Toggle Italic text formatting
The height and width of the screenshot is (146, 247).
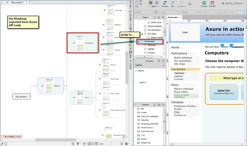tap(212, 12)
